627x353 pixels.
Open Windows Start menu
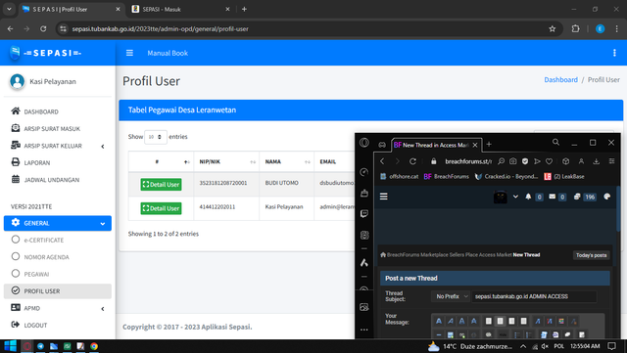coord(10,346)
